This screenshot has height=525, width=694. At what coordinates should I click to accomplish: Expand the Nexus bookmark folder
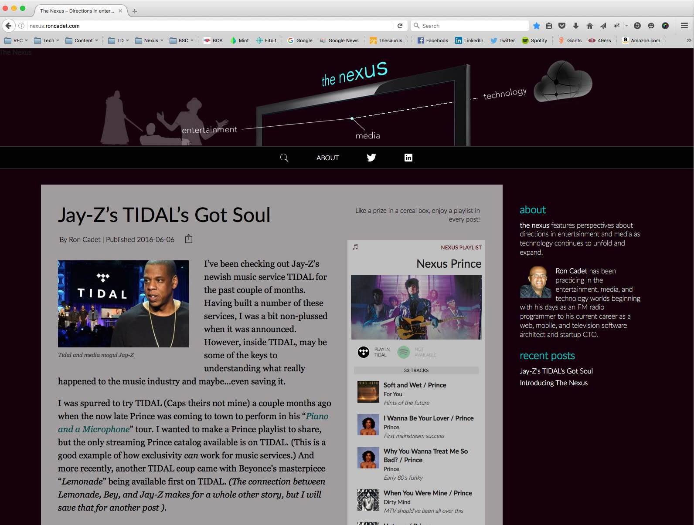150,40
